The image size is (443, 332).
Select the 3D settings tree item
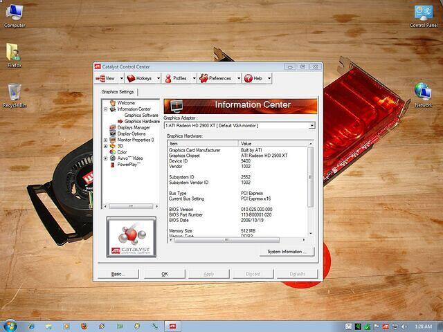[120, 146]
